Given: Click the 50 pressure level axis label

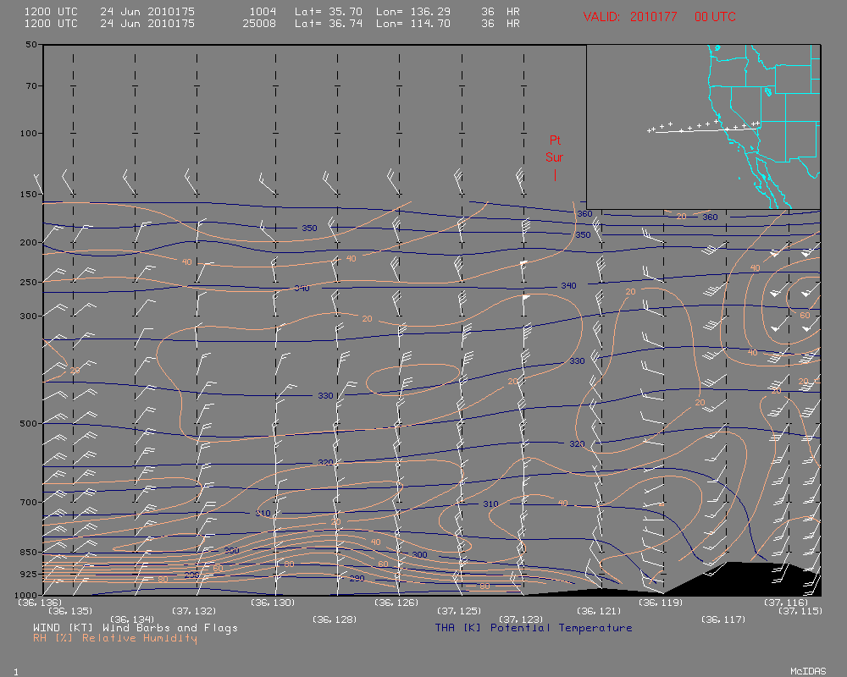Looking at the screenshot, I should tap(31, 45).
